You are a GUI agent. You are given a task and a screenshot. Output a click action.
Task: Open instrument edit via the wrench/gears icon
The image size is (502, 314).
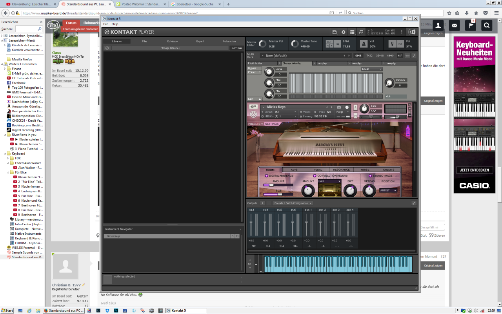253,107
